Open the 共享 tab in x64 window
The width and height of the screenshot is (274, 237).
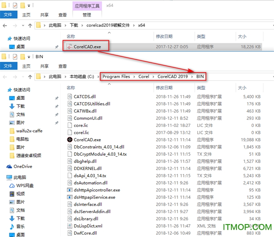click(44, 15)
